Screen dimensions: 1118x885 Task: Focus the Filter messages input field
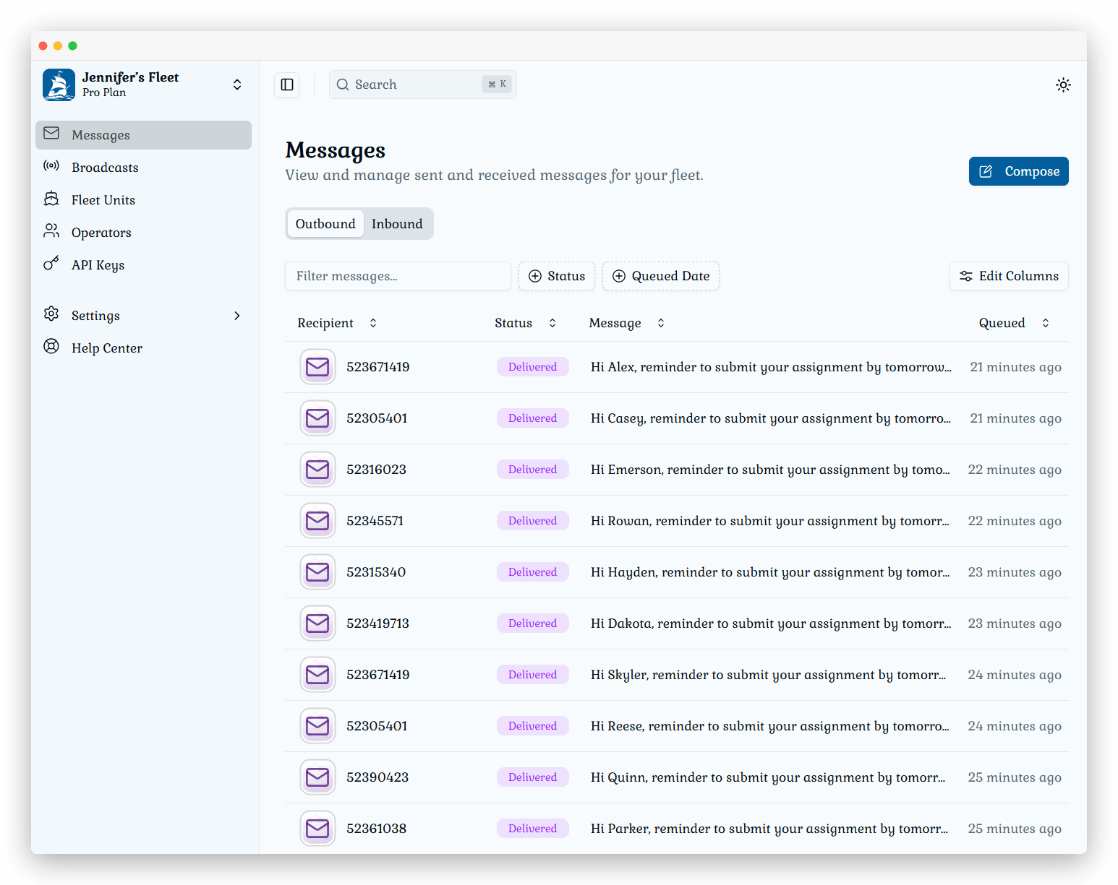(x=398, y=276)
